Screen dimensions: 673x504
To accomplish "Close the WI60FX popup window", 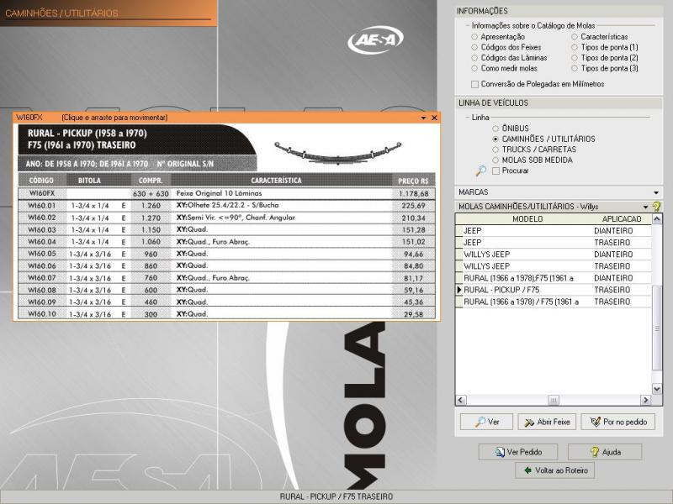I will coord(434,118).
